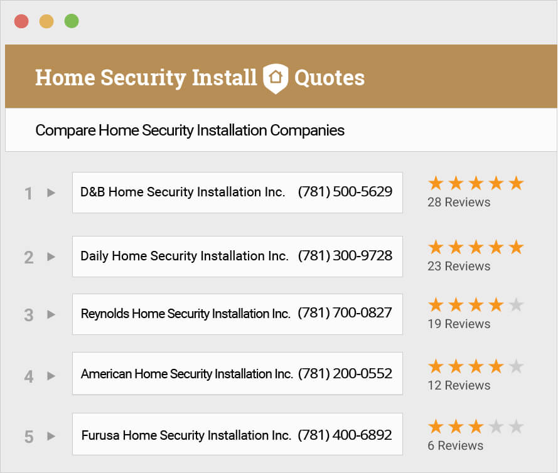Click the ranking number 1 beside D&B listing
This screenshot has width=558, height=473.
pos(28,193)
